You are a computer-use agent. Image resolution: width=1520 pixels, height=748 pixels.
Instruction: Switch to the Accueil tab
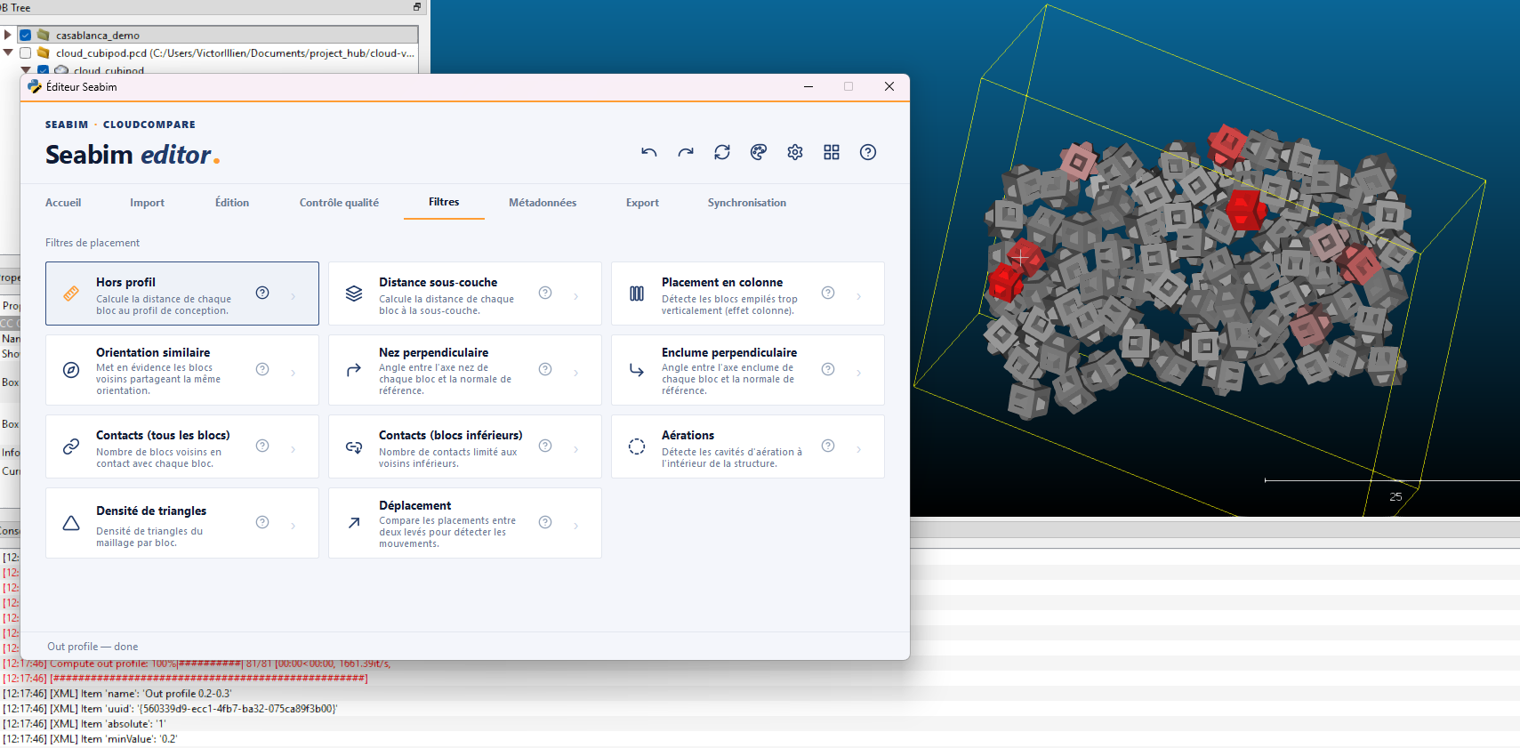click(63, 203)
